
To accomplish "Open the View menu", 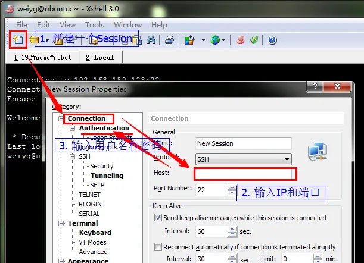I will (67, 25).
